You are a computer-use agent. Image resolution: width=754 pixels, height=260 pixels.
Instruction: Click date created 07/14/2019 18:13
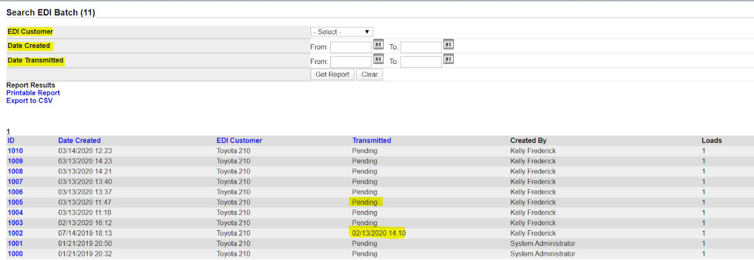85,233
